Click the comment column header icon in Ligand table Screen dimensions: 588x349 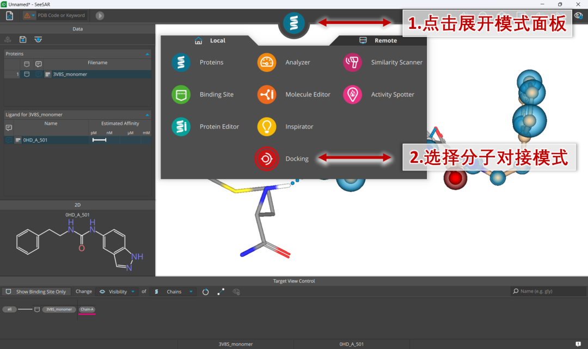[x=9, y=128]
